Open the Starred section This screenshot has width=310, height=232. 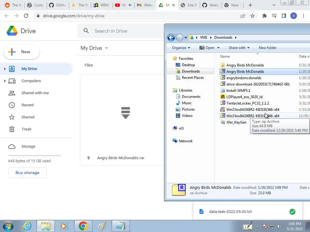pos(28,117)
